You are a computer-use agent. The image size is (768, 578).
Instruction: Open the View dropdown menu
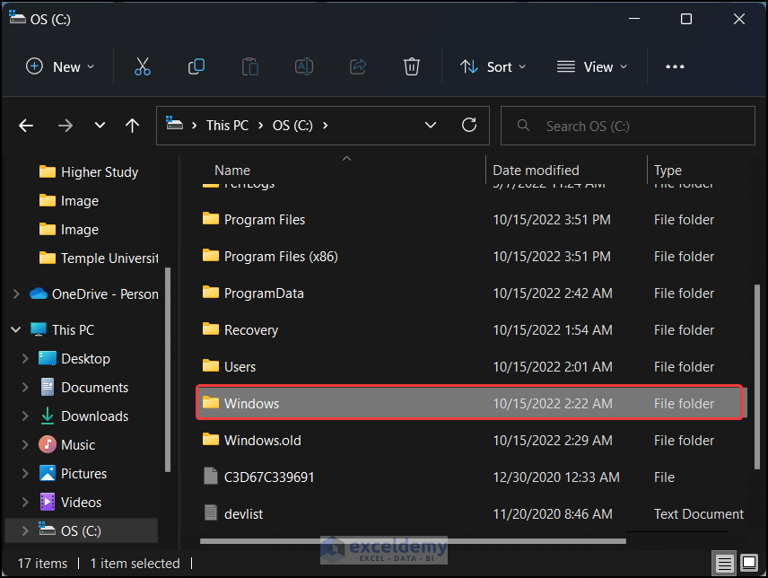tap(591, 66)
